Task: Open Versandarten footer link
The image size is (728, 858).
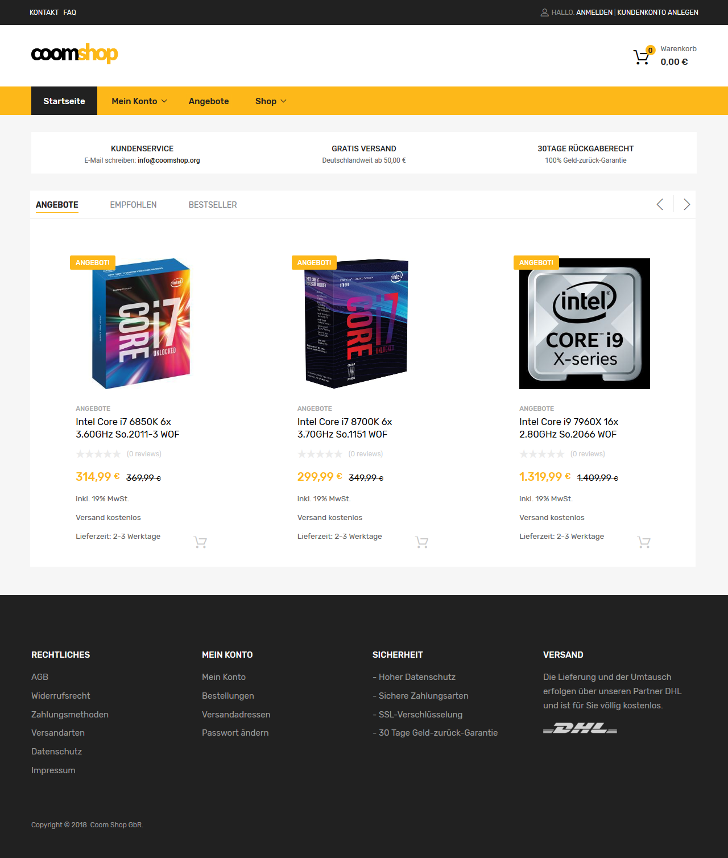Action: 58,733
